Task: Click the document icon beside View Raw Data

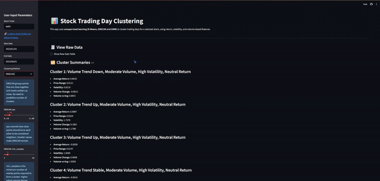Action: 53,47
